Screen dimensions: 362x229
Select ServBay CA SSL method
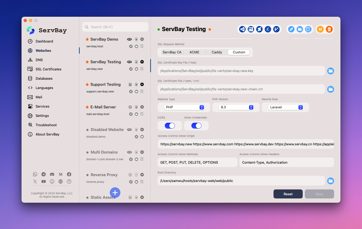tap(172, 52)
